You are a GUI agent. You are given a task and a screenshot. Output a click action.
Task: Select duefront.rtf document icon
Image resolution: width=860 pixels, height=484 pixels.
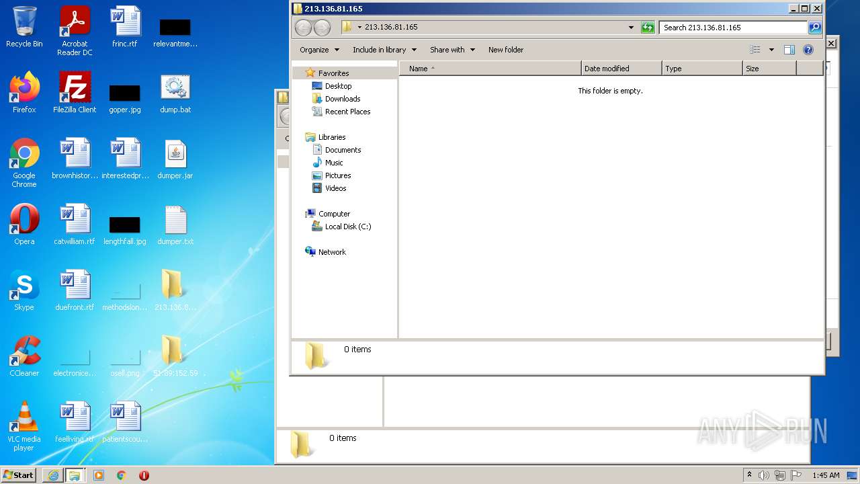[75, 290]
